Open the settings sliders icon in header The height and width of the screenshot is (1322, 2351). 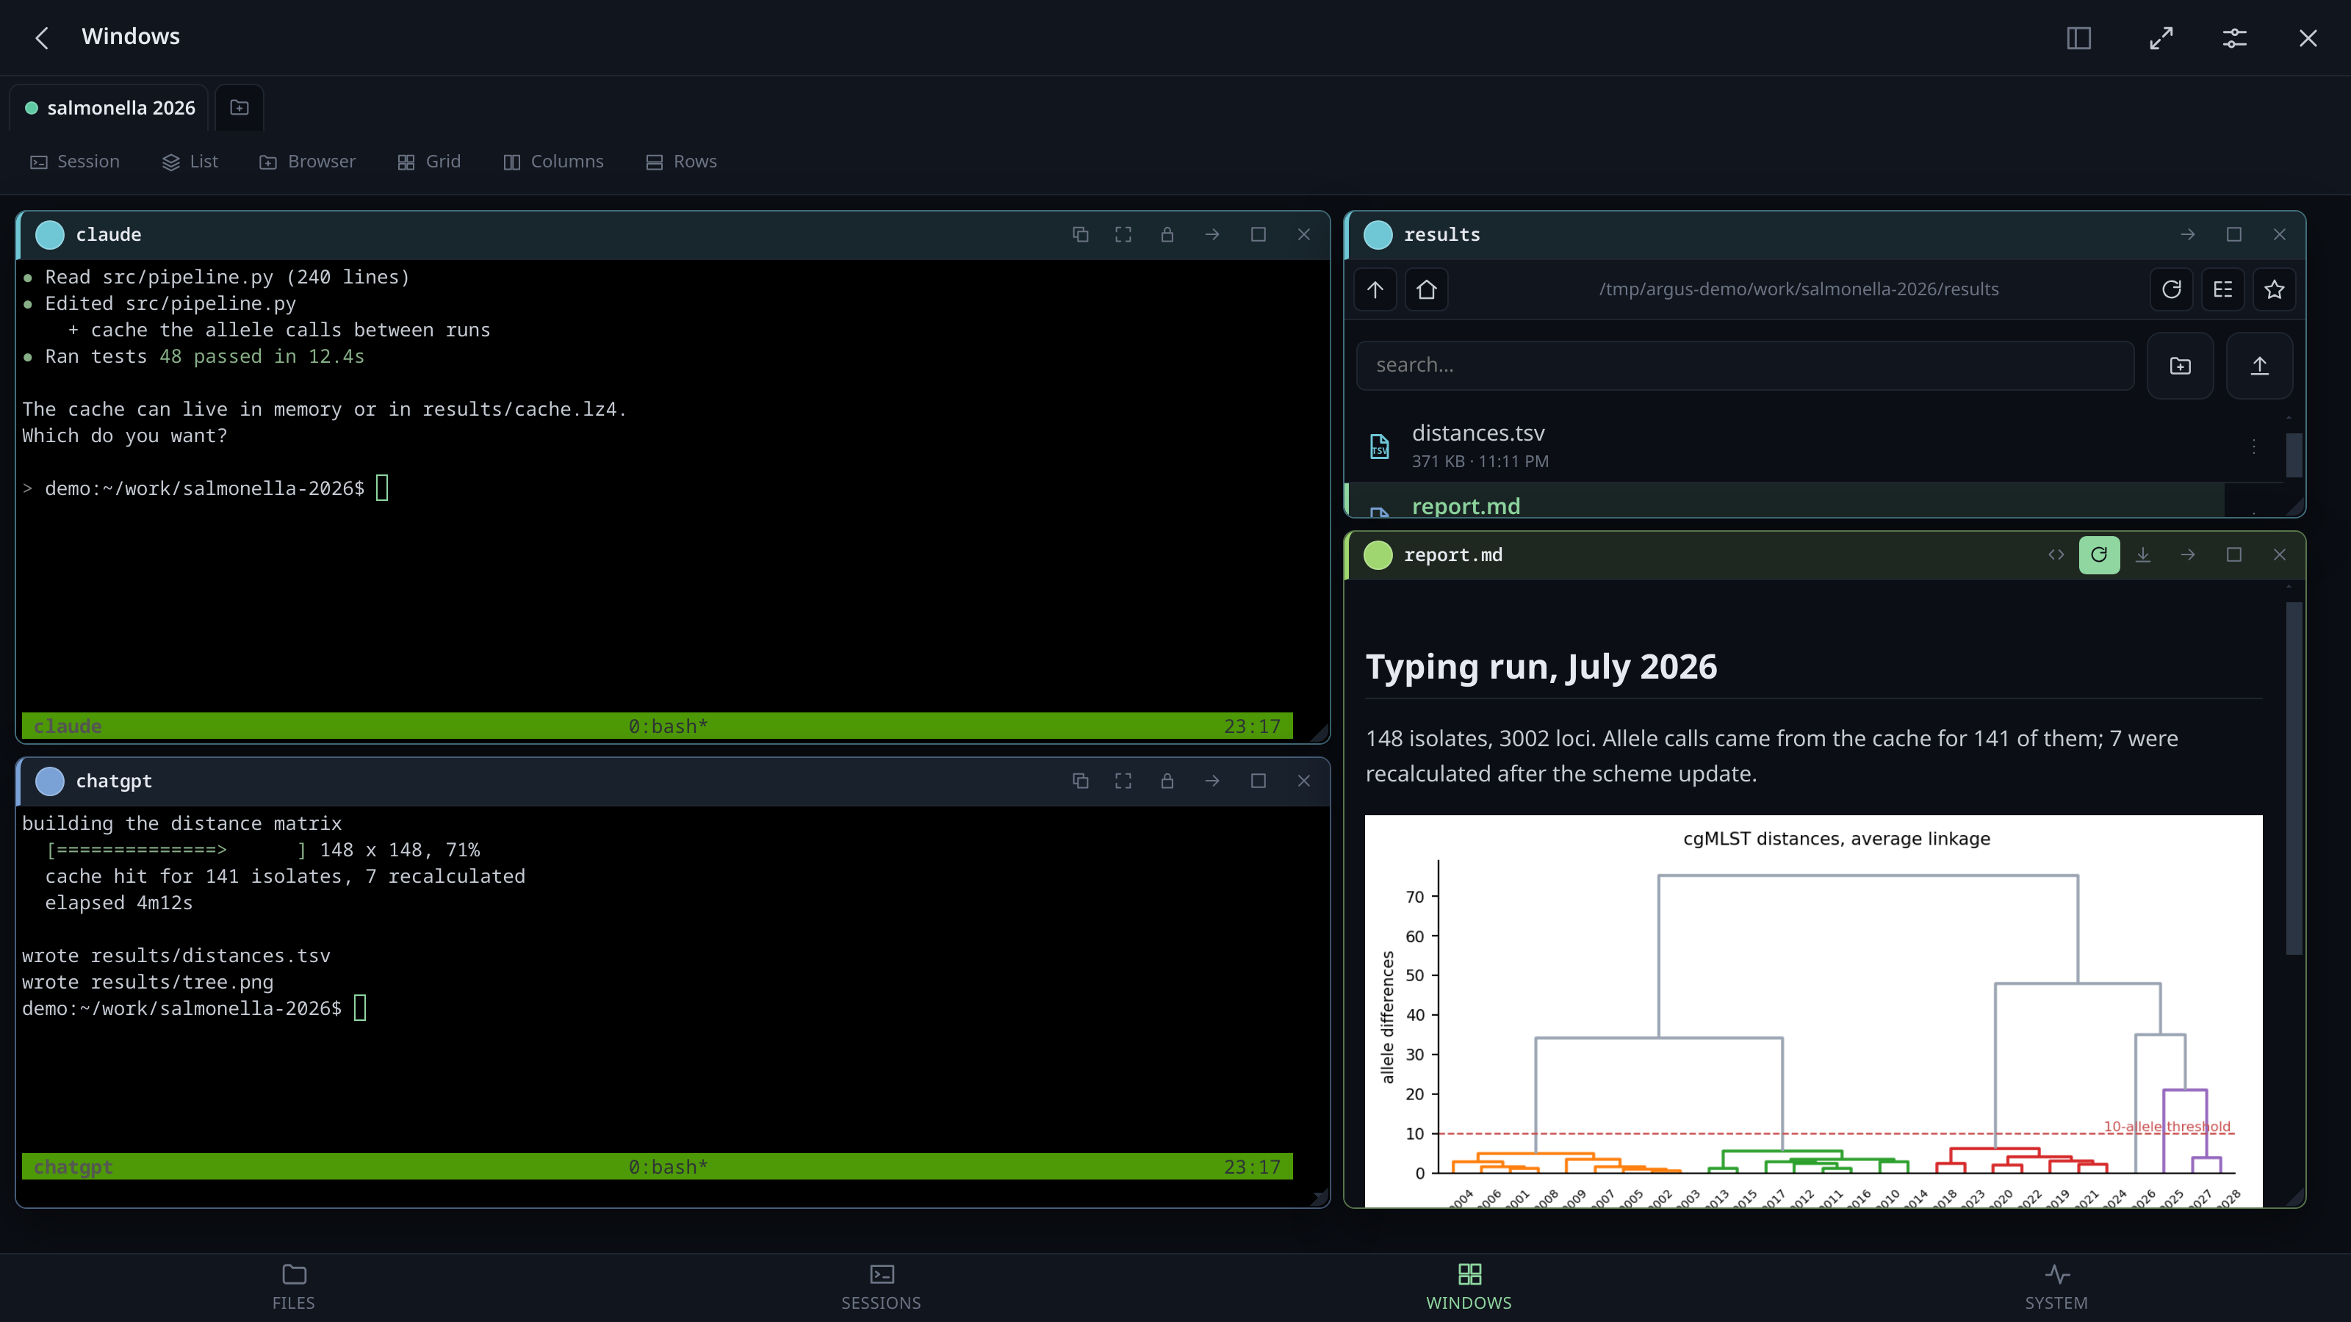(x=2234, y=37)
